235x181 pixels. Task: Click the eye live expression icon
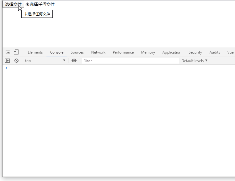(74, 60)
